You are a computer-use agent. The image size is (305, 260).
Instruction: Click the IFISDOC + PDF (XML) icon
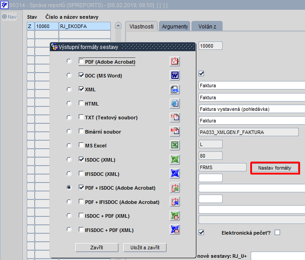point(175,230)
